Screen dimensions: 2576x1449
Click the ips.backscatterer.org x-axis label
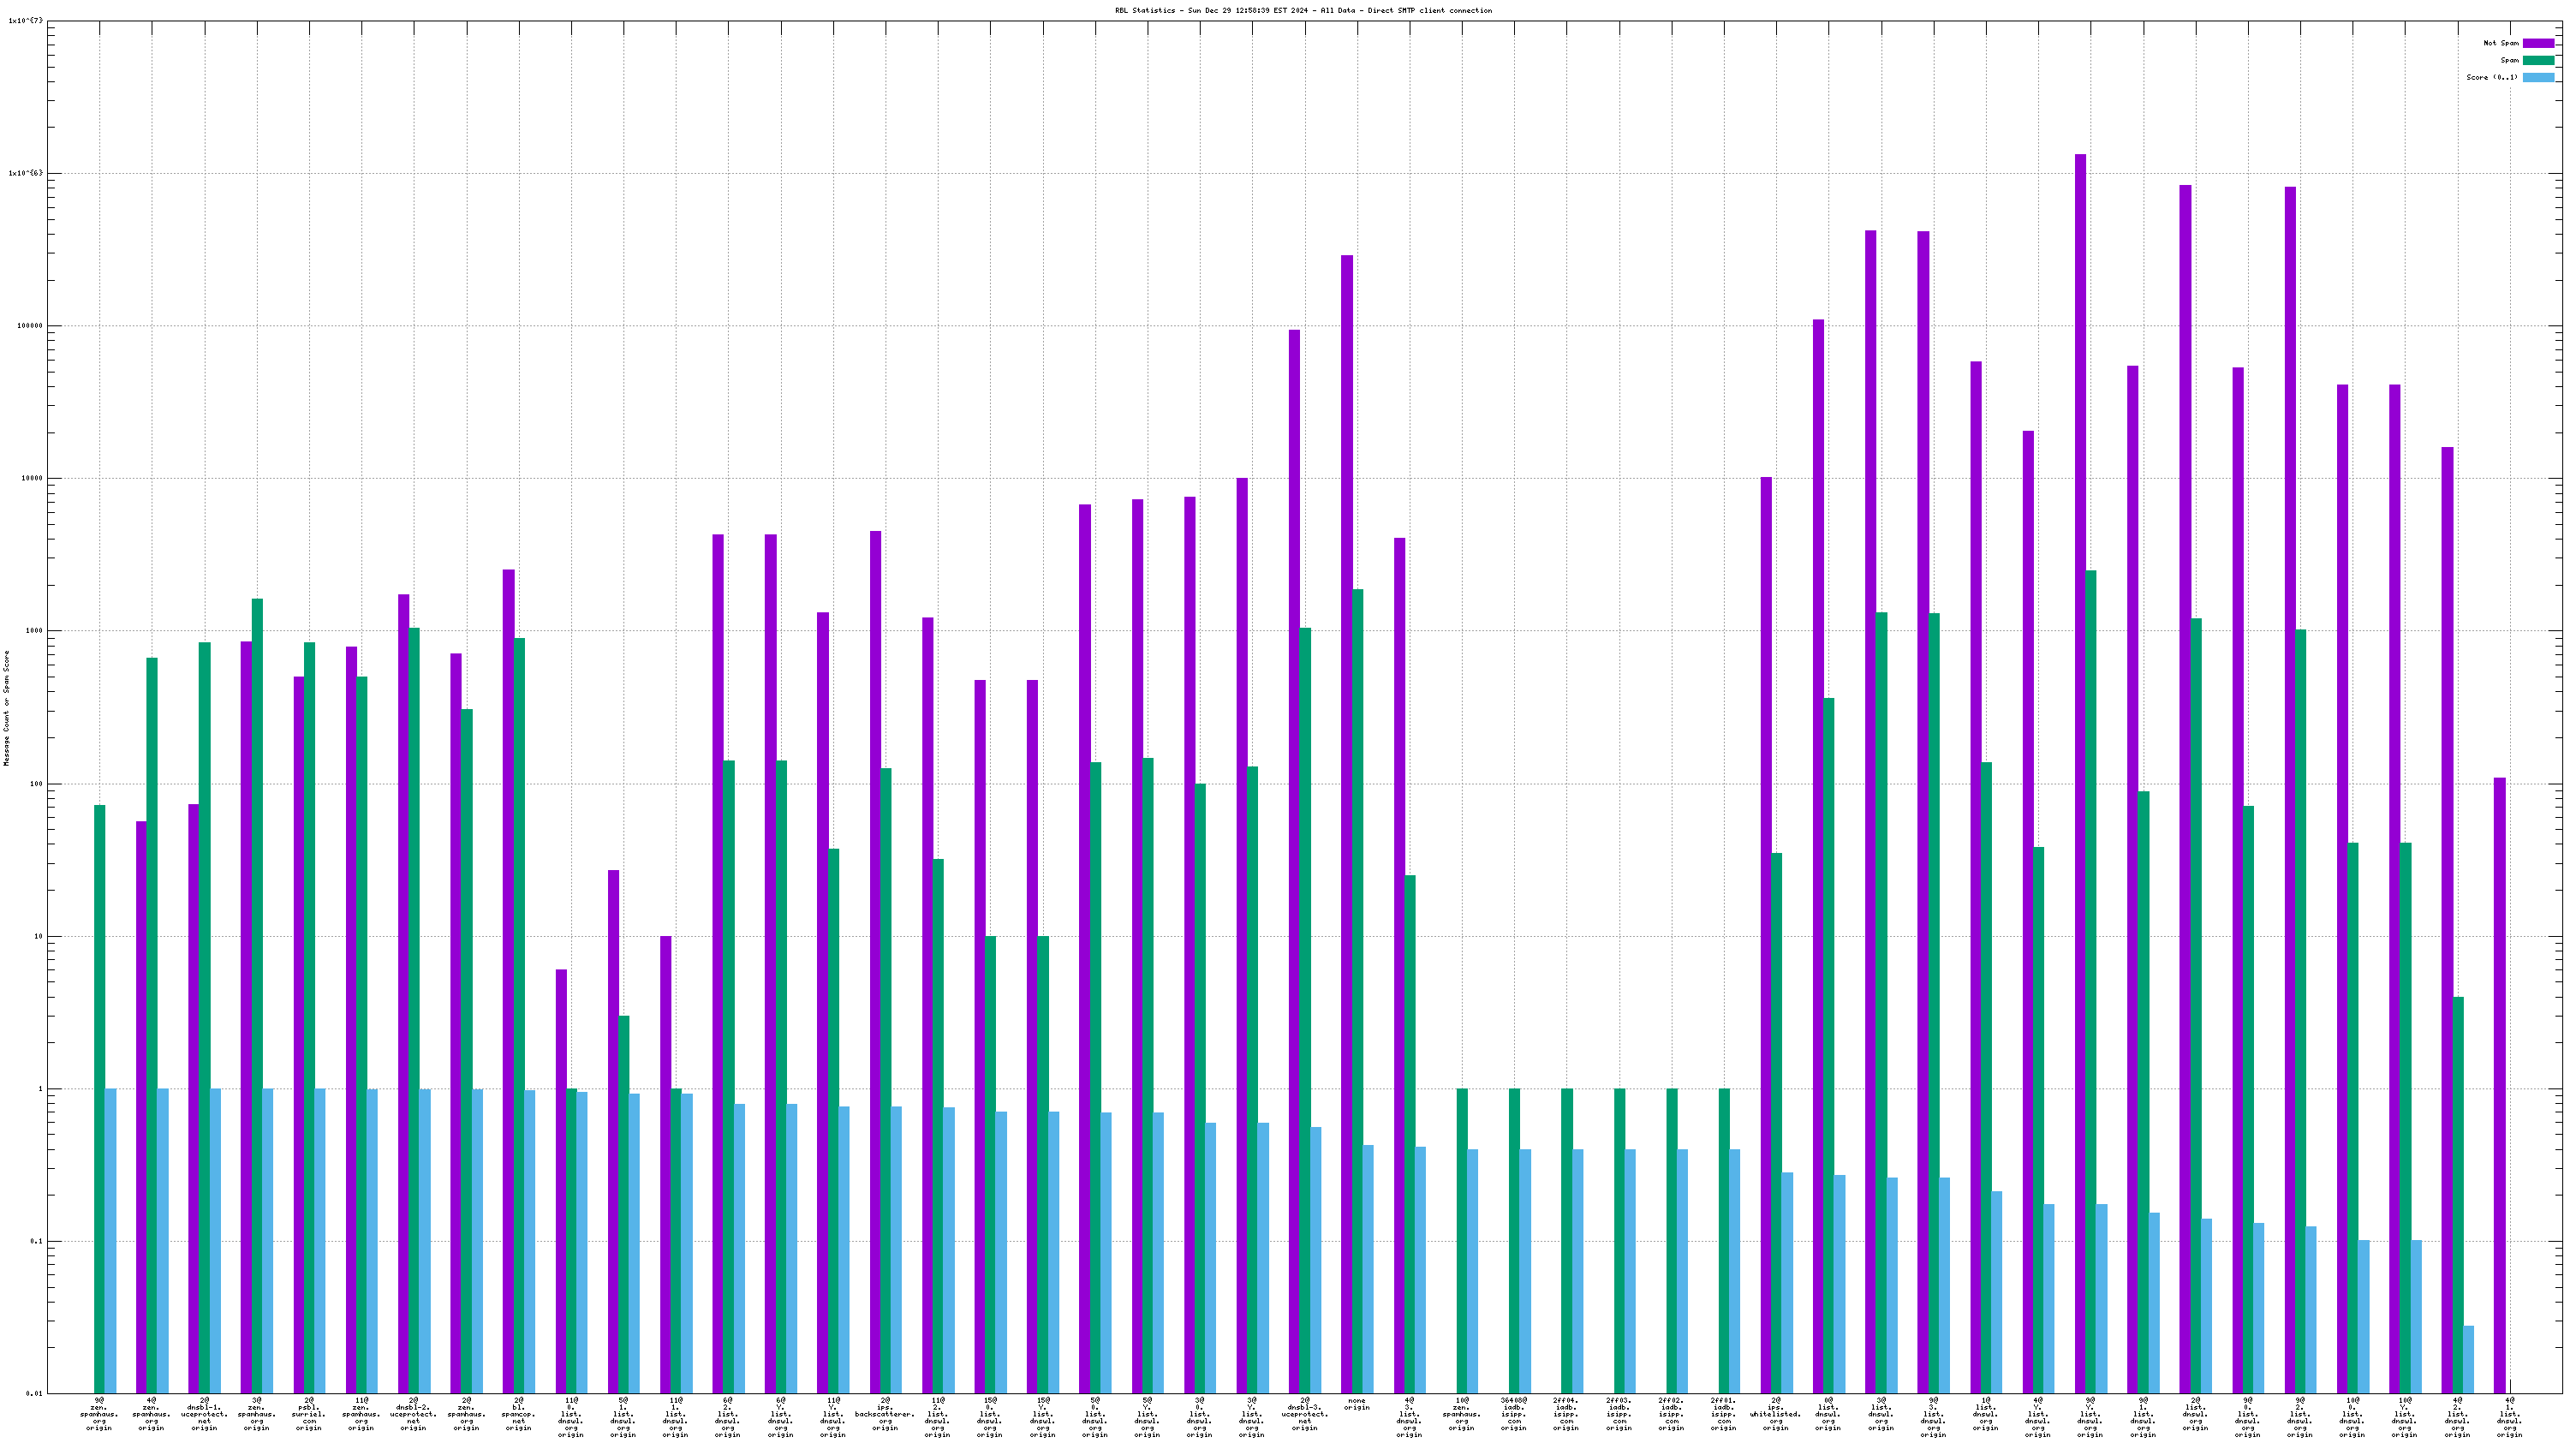pos(885,1414)
